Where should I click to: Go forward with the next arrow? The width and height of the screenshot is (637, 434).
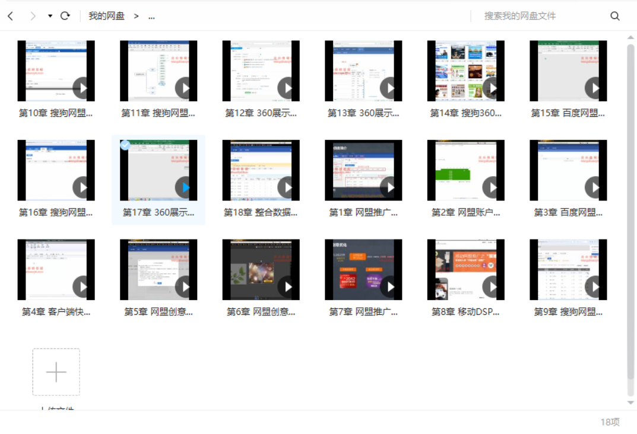pos(33,16)
